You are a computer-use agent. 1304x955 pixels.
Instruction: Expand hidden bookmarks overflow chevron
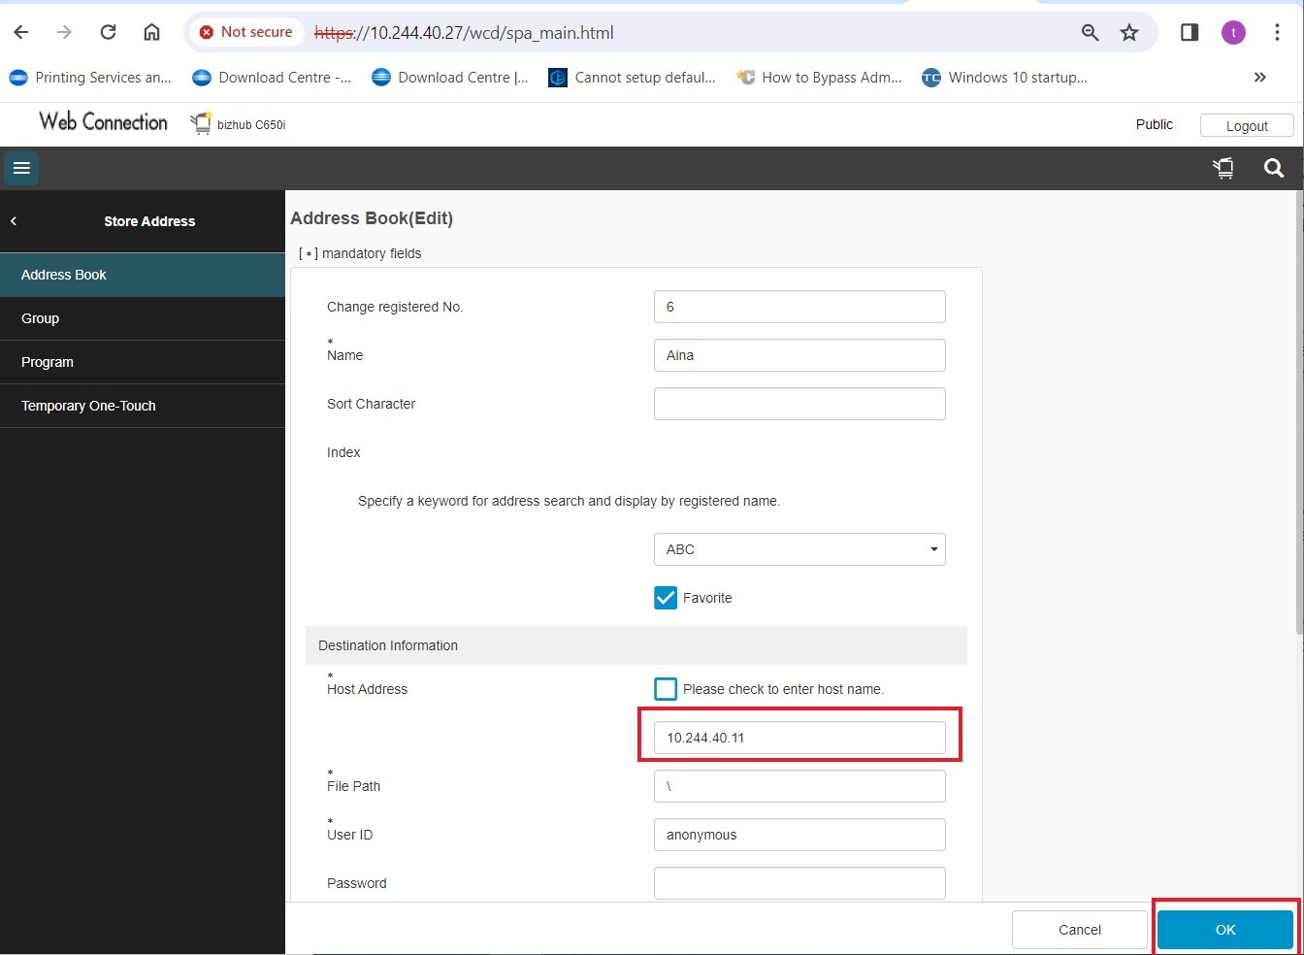coord(1259,78)
